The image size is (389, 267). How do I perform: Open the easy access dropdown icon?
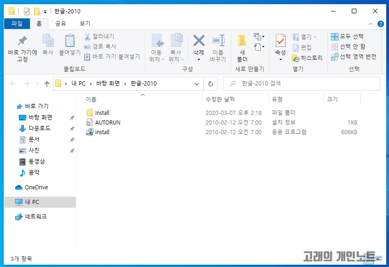point(259,47)
